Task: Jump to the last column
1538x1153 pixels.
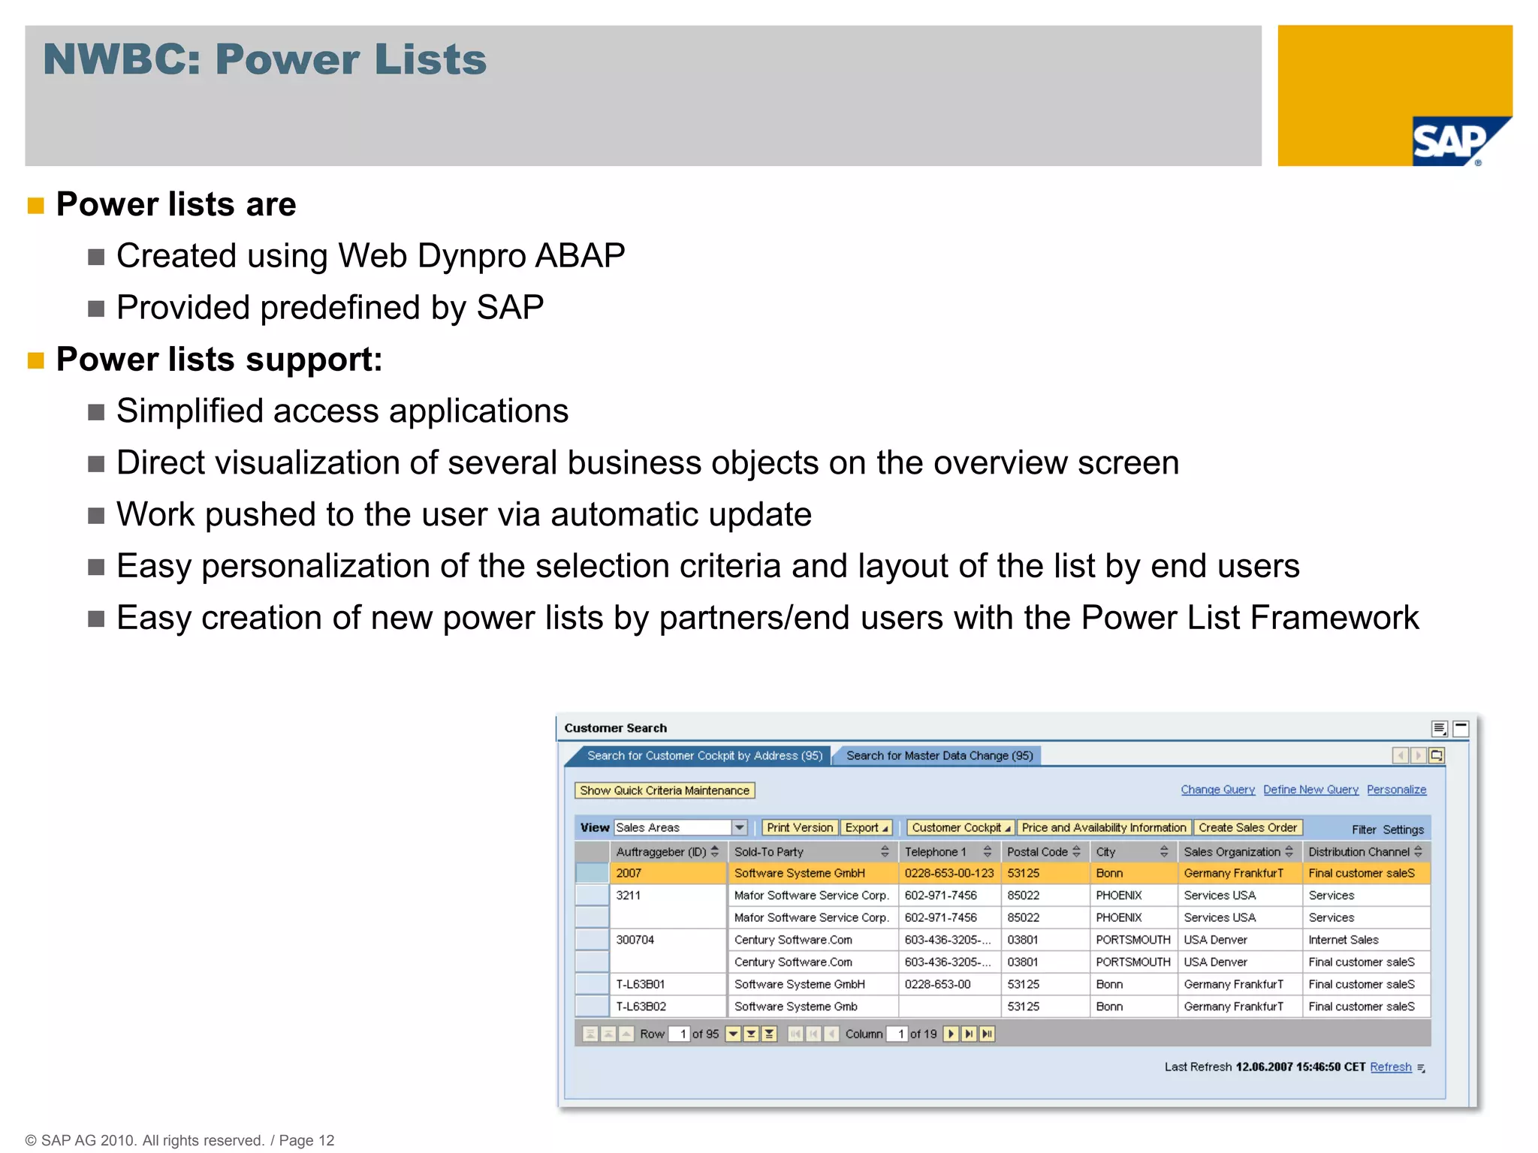Action: tap(987, 1034)
